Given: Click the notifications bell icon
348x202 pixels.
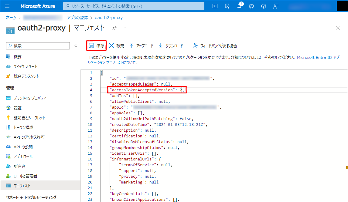Looking at the screenshot, I should tap(239, 6).
